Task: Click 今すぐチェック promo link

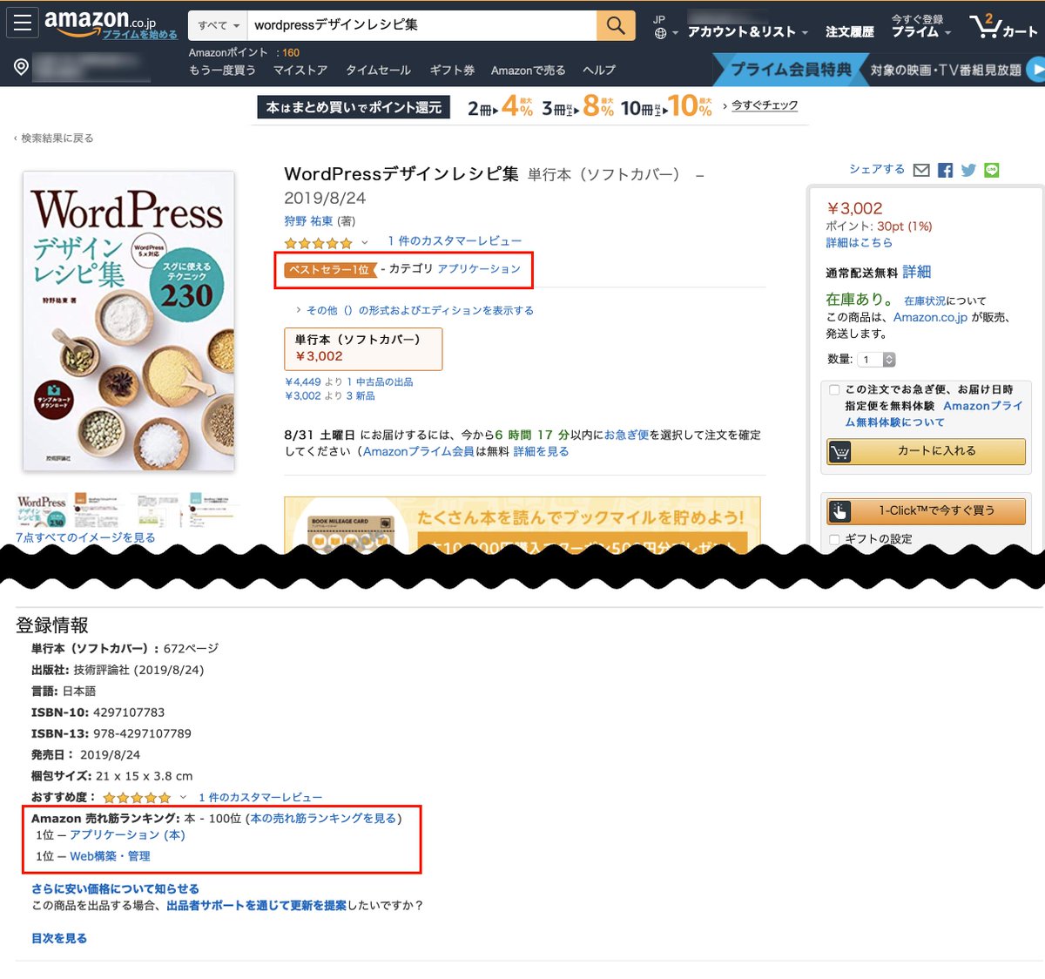Action: (765, 105)
